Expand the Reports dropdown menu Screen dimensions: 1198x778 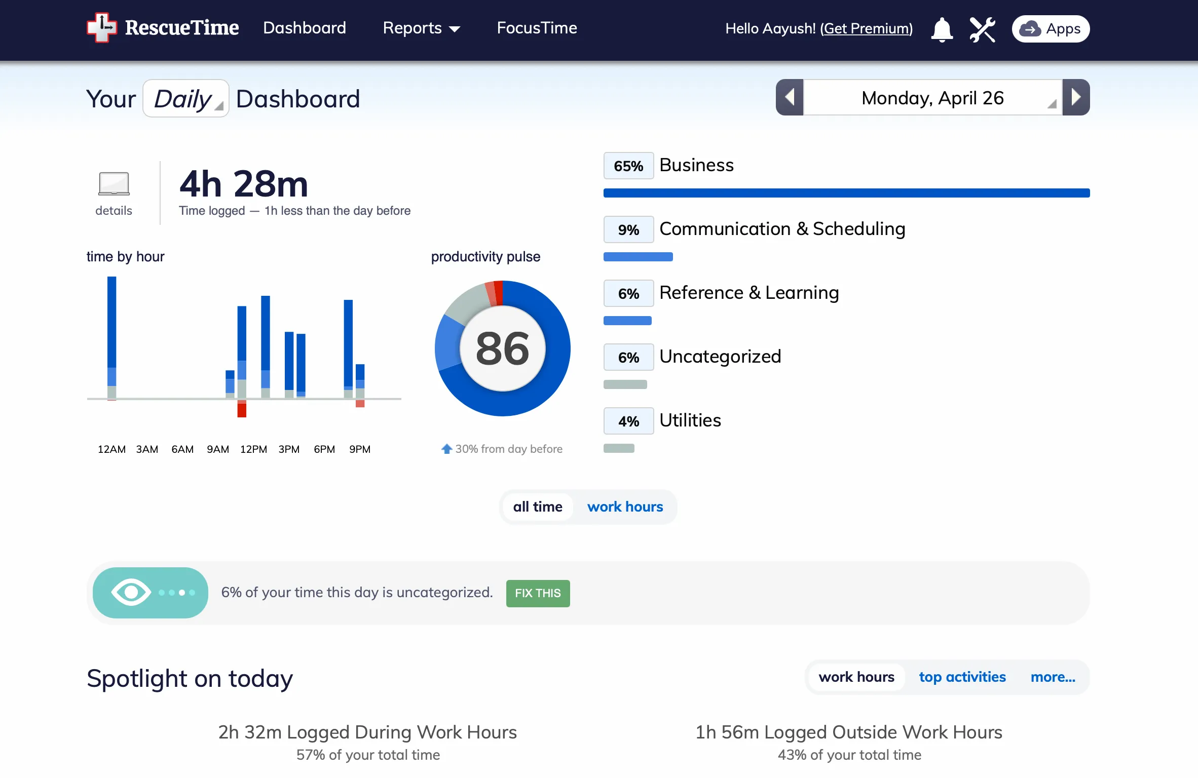coord(421,28)
